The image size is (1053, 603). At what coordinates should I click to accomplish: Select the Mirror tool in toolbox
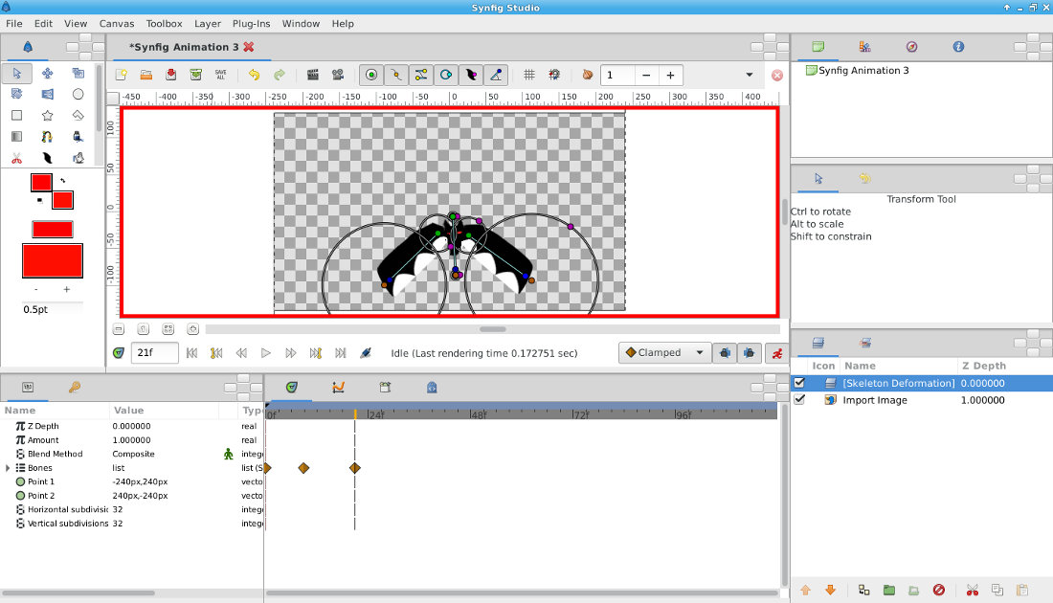[x=48, y=94]
